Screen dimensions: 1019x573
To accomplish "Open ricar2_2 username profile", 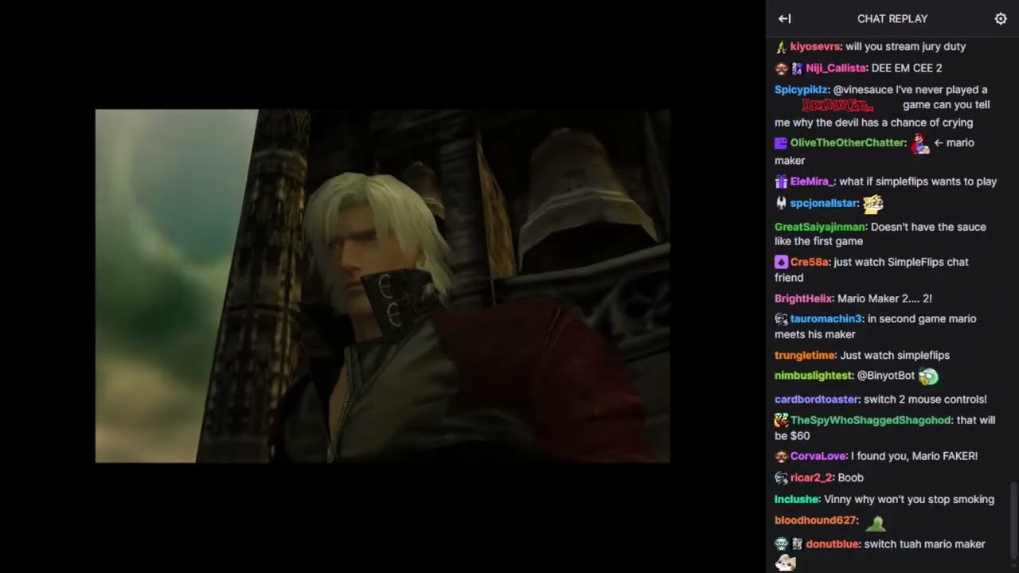I will 811,478.
